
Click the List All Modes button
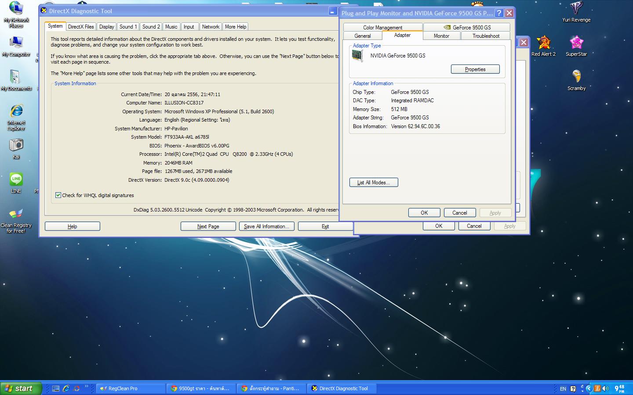[x=374, y=183]
